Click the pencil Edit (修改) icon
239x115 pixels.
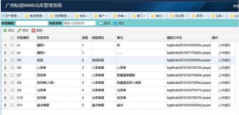coord(19,31)
